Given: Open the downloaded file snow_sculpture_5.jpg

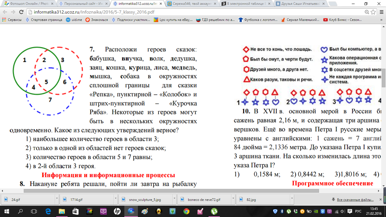Looking at the screenshot, I should click(145, 200).
